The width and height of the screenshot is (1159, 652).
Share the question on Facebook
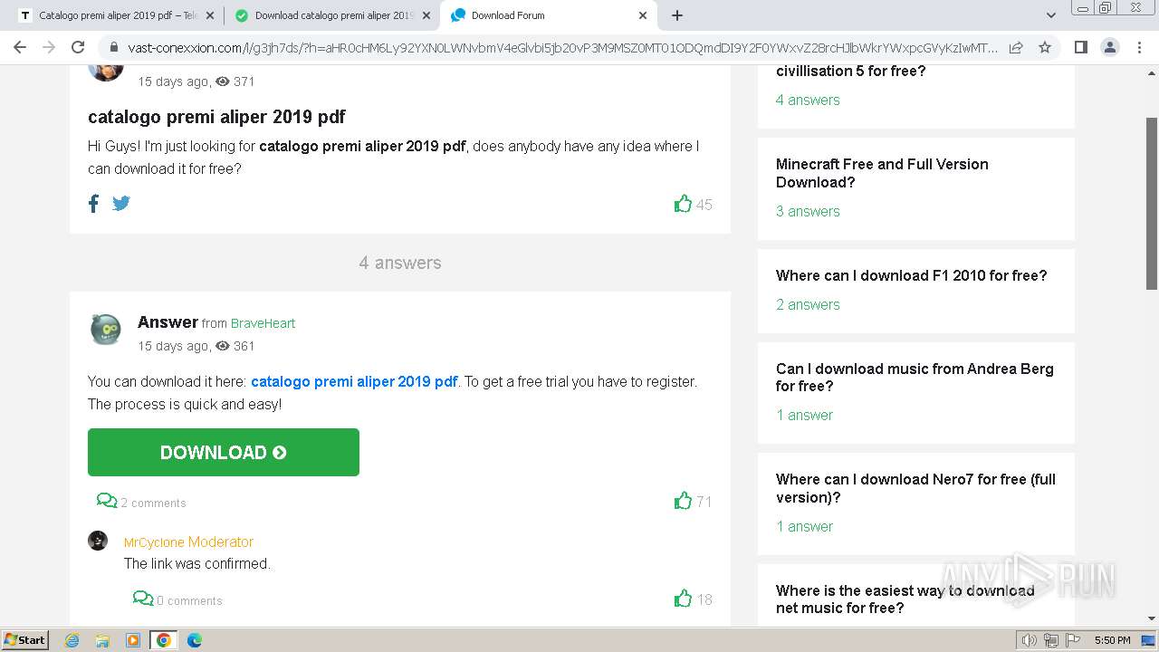click(93, 204)
